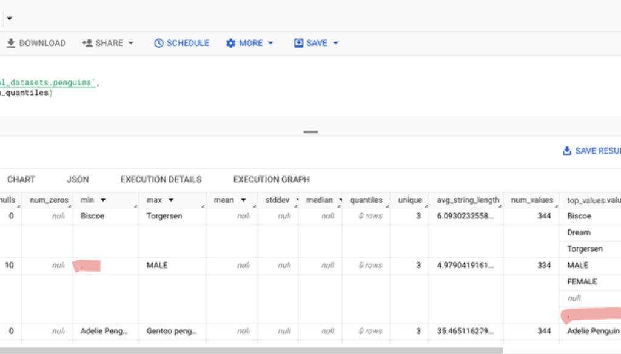
Task: Switch to Execution Details tab
Action: coord(161,179)
